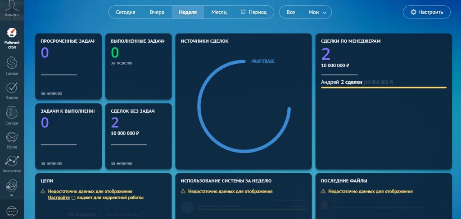Screen dimensions: 461x219
Task: Click the Сделки по менеджерам total 2
Action: click(326, 54)
